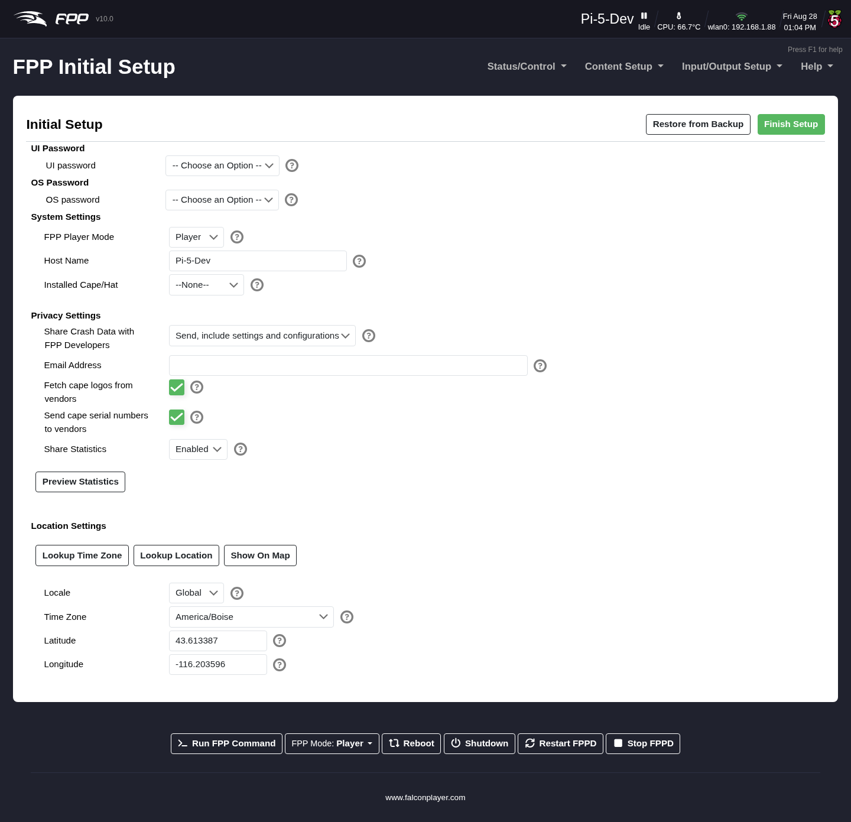The width and height of the screenshot is (851, 822).
Task: Open the Locale Global dropdown
Action: 196,593
